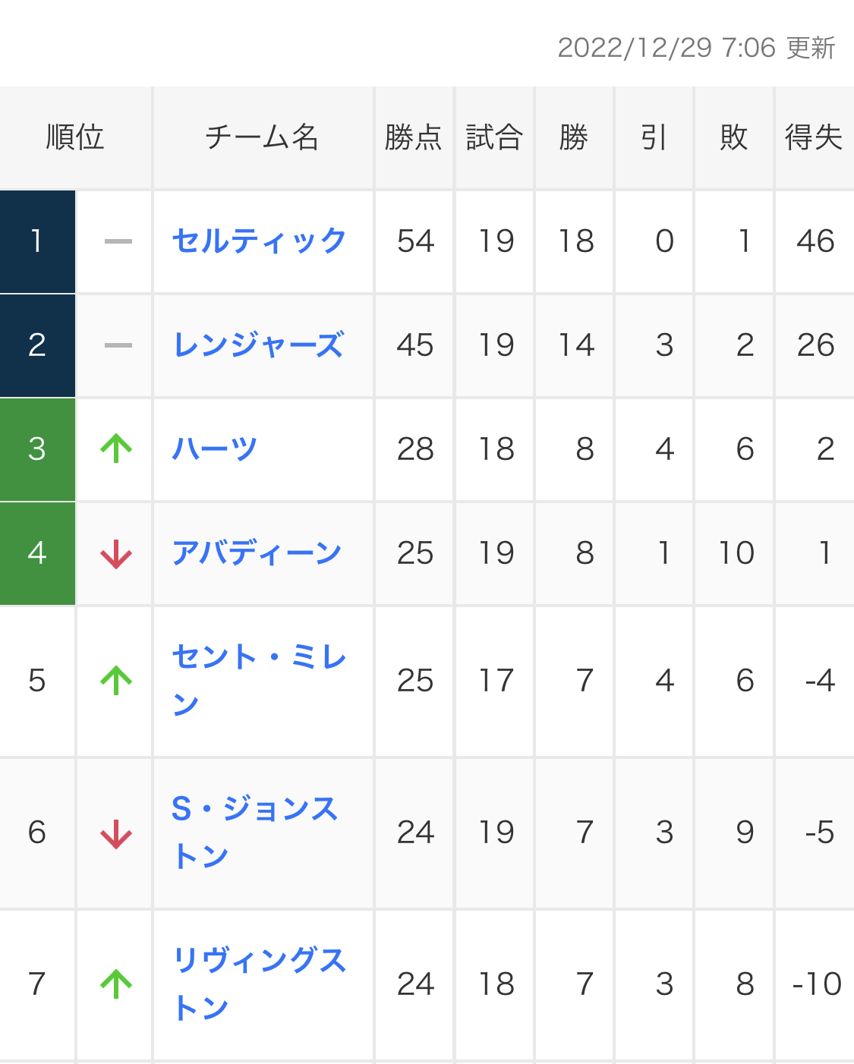The height and width of the screenshot is (1064, 854).
Task: Click the 勝点 column header
Action: [414, 137]
